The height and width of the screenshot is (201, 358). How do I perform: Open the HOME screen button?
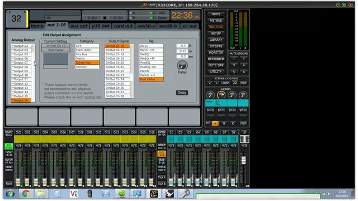pos(216,14)
